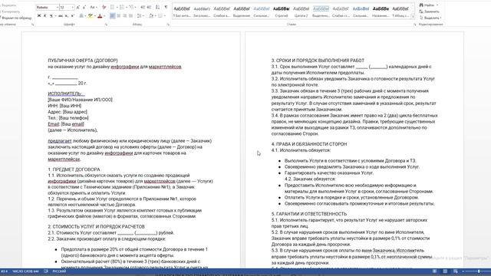Switch to print layout view

(445, 271)
